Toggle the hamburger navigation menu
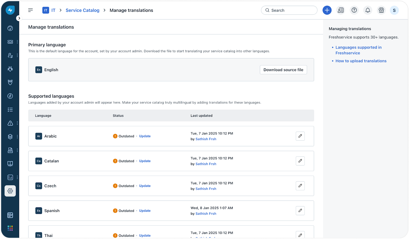This screenshot has height=239, width=409. [x=30, y=10]
